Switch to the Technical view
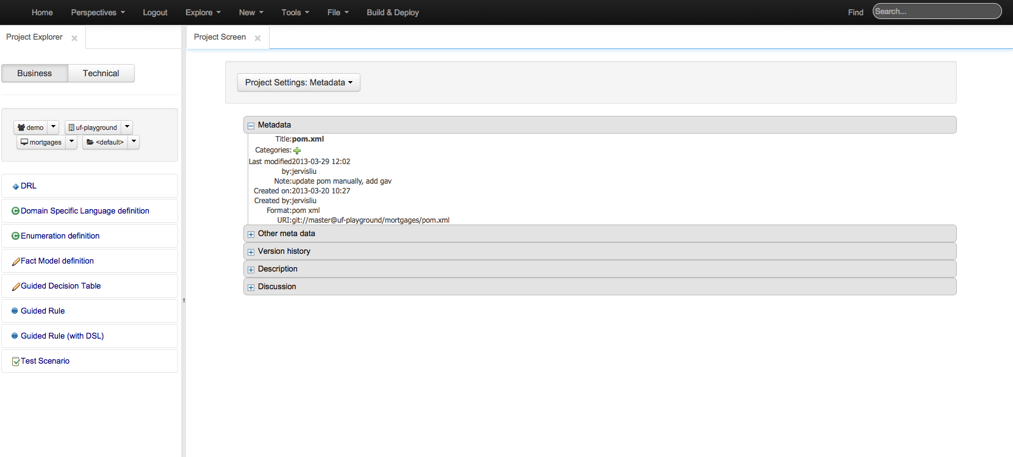This screenshot has height=457, width=1013. pyautogui.click(x=101, y=73)
